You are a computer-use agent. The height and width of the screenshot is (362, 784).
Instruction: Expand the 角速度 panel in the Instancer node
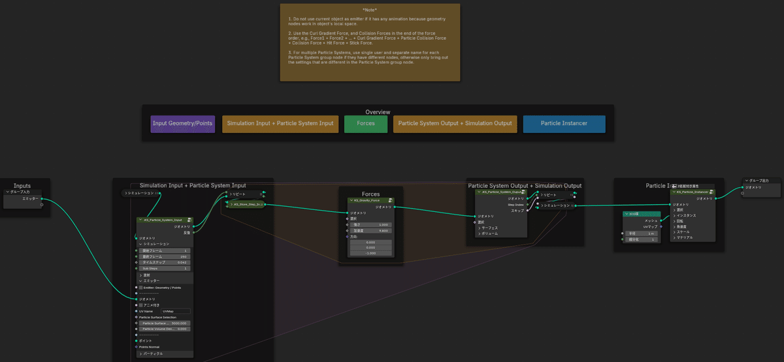(x=674, y=226)
